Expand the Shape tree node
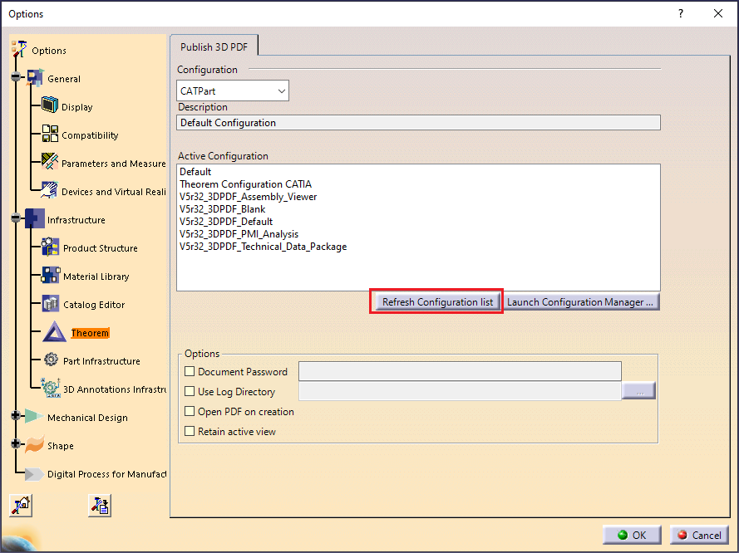The image size is (739, 553). coord(16,444)
